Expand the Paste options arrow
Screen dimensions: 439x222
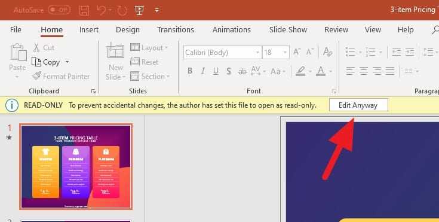click(17, 77)
